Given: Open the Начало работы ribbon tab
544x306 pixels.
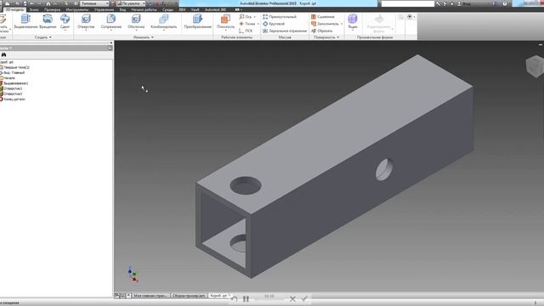Looking at the screenshot, I should [144, 9].
